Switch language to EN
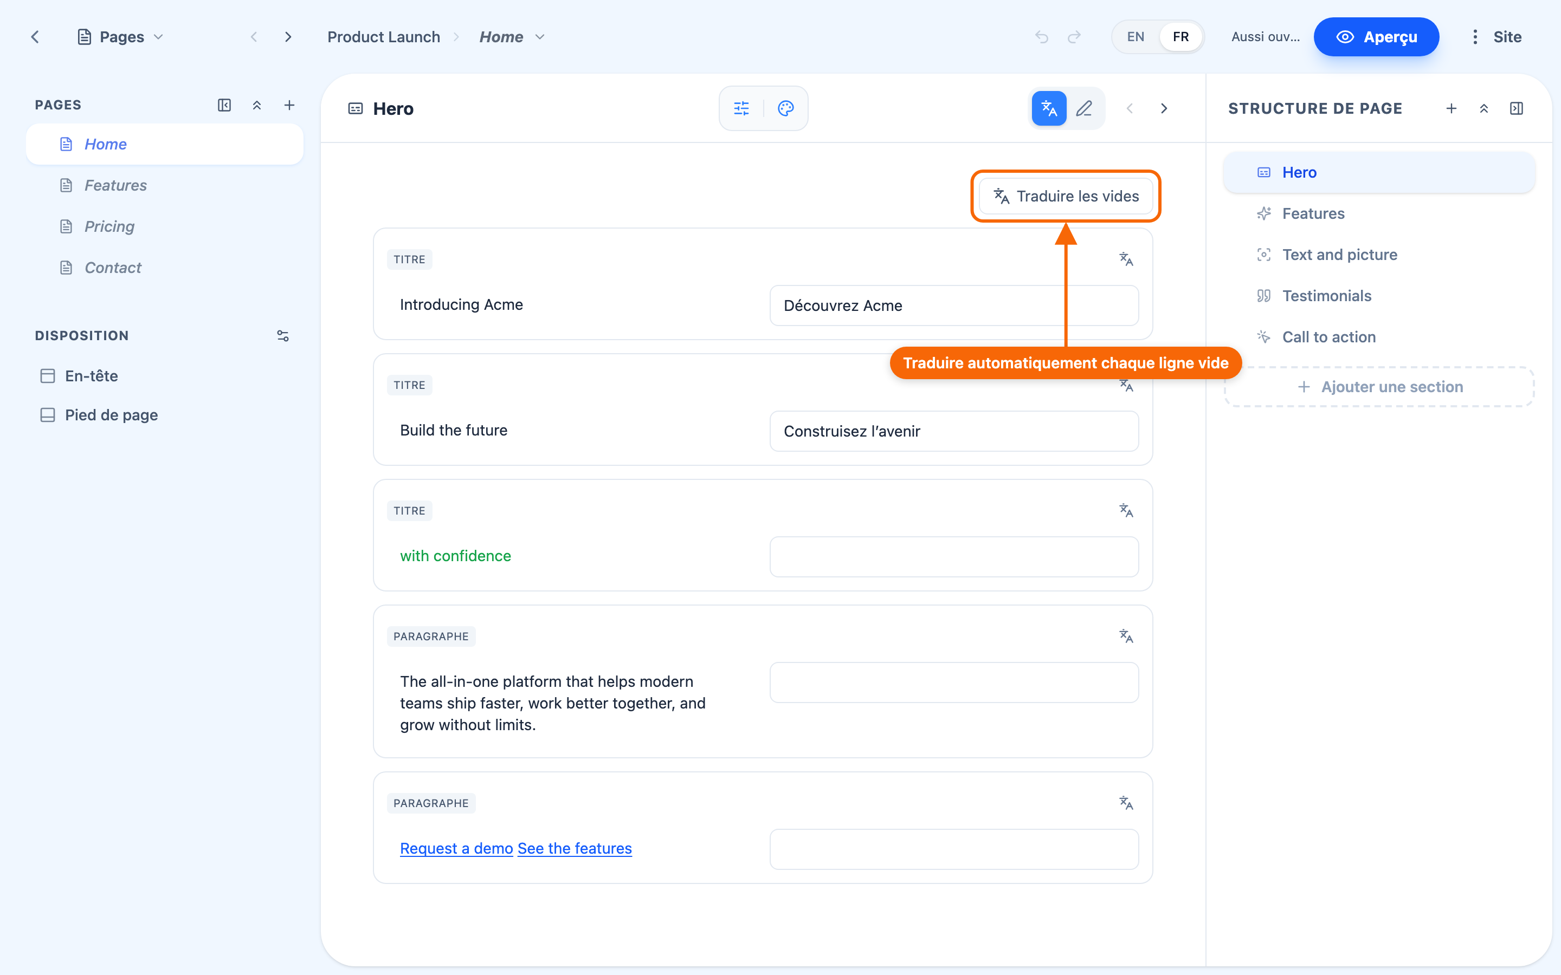The height and width of the screenshot is (975, 1561). (x=1136, y=37)
